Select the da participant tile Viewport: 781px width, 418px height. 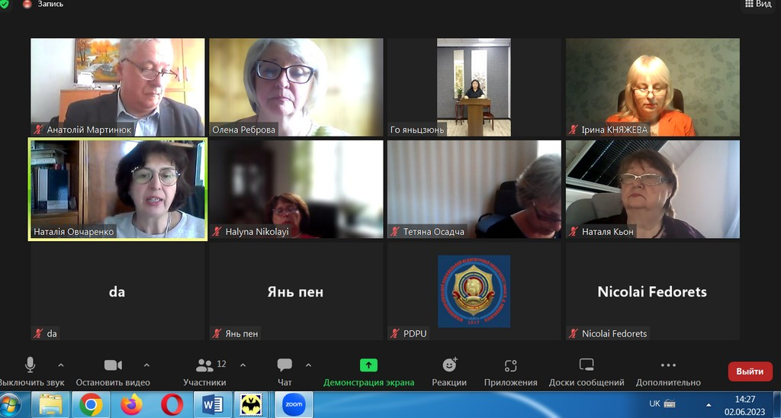(x=117, y=291)
